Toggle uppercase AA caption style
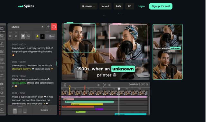This screenshot has height=122, width=206. pyautogui.click(x=28, y=36)
